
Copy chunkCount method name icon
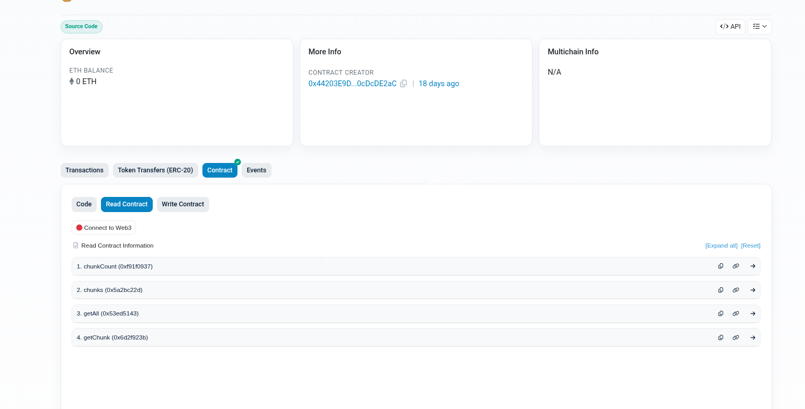coord(721,266)
